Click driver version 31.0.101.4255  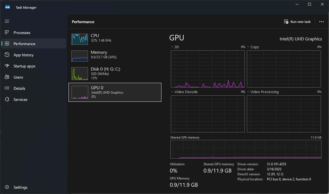click(276, 164)
